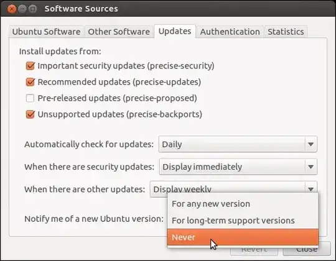336x261 pixels.
Task: Open the Statistics tab
Action: coord(286,32)
